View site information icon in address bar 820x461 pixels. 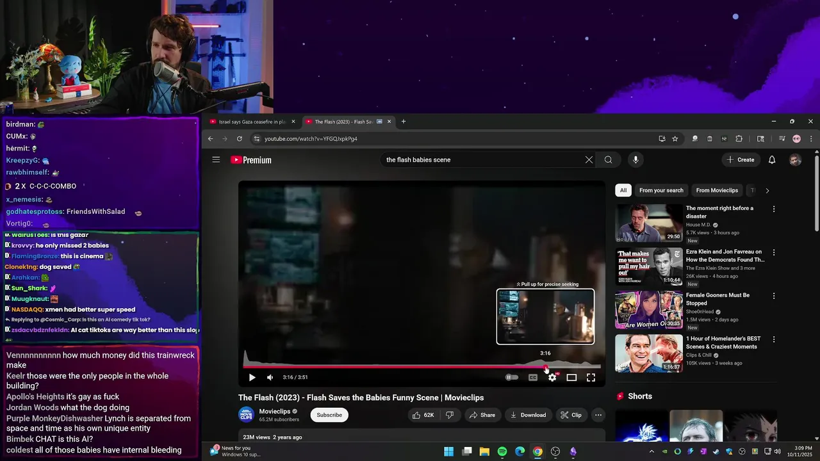coord(257,139)
